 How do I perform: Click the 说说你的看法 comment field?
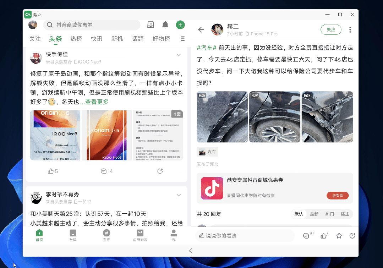[245, 236]
